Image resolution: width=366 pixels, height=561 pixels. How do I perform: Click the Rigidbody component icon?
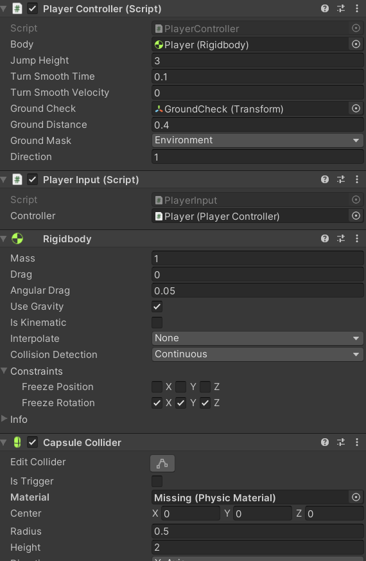pos(17,238)
